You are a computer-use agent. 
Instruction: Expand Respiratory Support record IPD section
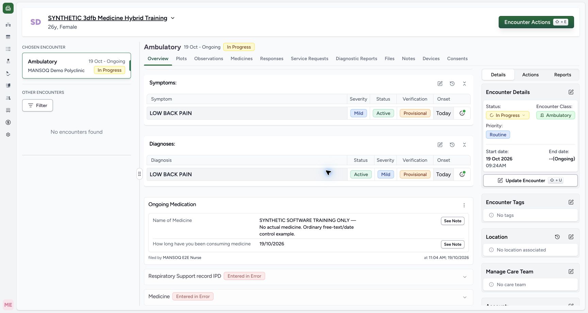click(x=308, y=277)
